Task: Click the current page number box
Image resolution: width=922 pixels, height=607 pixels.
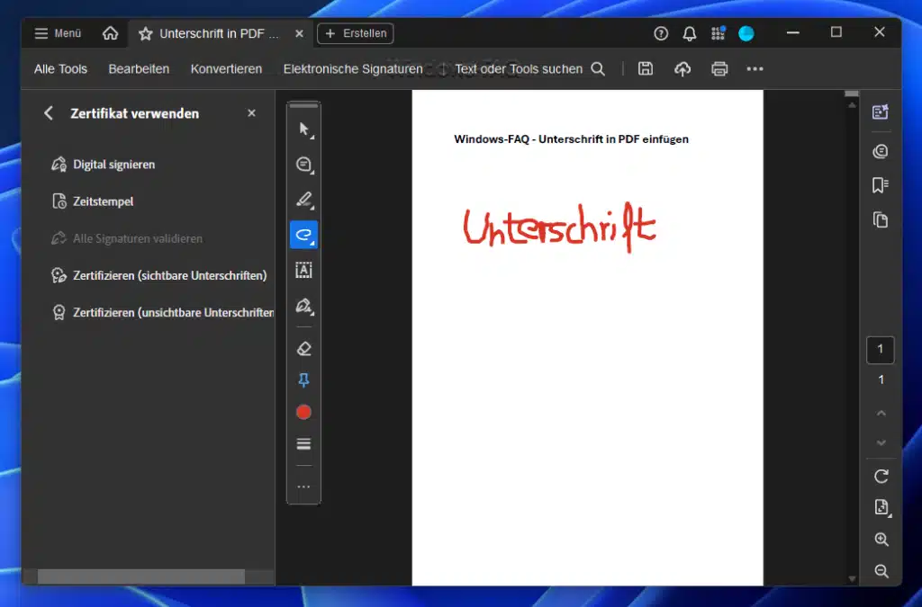Action: (x=881, y=350)
